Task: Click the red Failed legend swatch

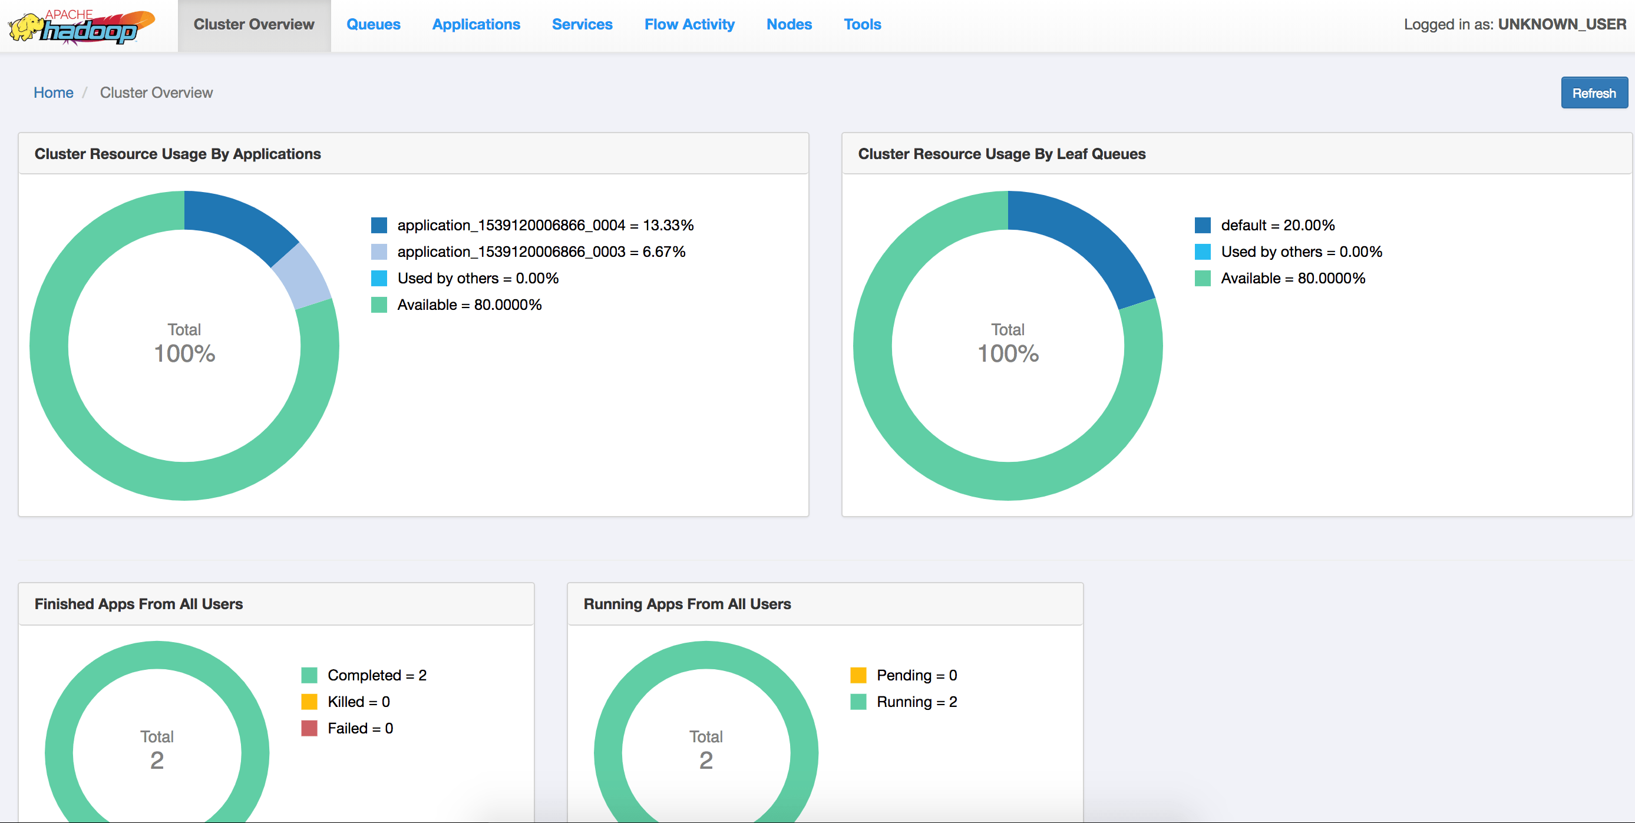Action: pos(310,728)
